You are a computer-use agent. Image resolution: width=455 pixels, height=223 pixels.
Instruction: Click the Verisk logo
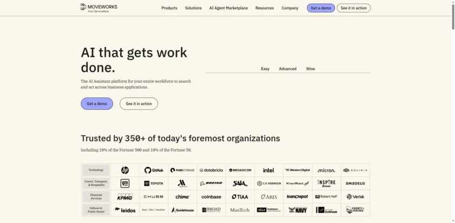click(355, 196)
